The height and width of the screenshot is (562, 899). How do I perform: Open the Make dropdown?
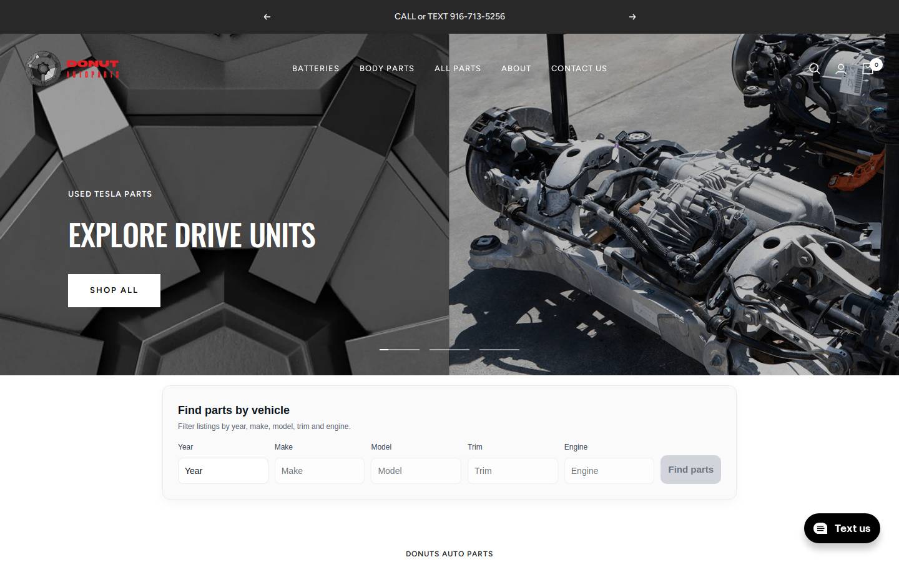[320, 471]
